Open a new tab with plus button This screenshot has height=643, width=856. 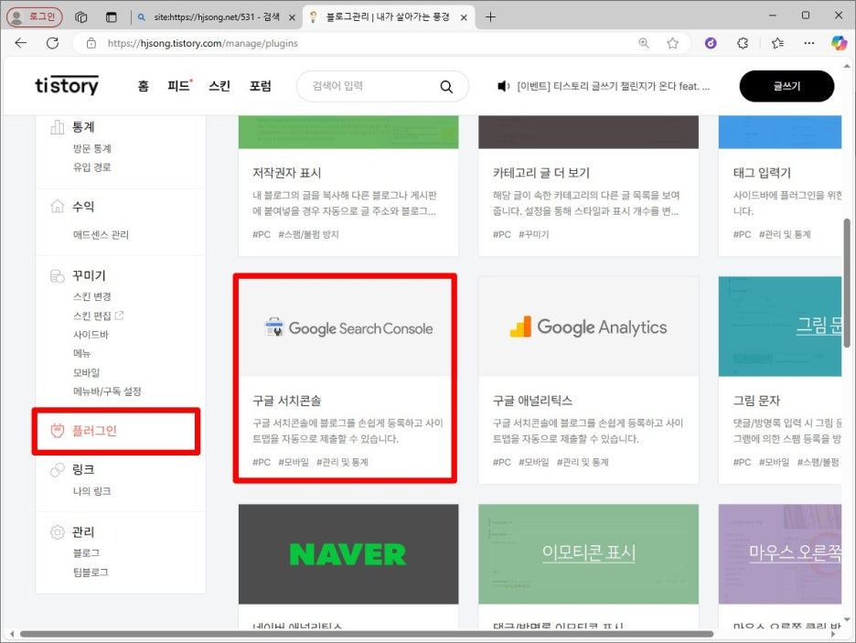point(490,16)
